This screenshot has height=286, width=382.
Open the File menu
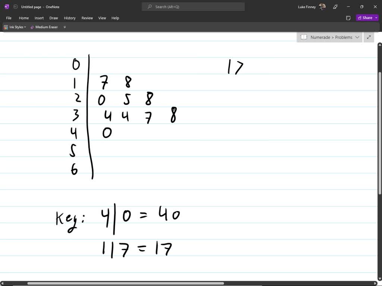(x=9, y=18)
